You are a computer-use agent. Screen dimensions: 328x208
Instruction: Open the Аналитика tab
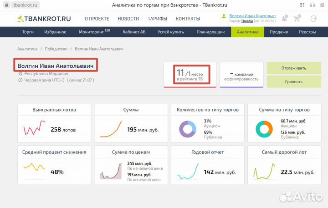247,32
